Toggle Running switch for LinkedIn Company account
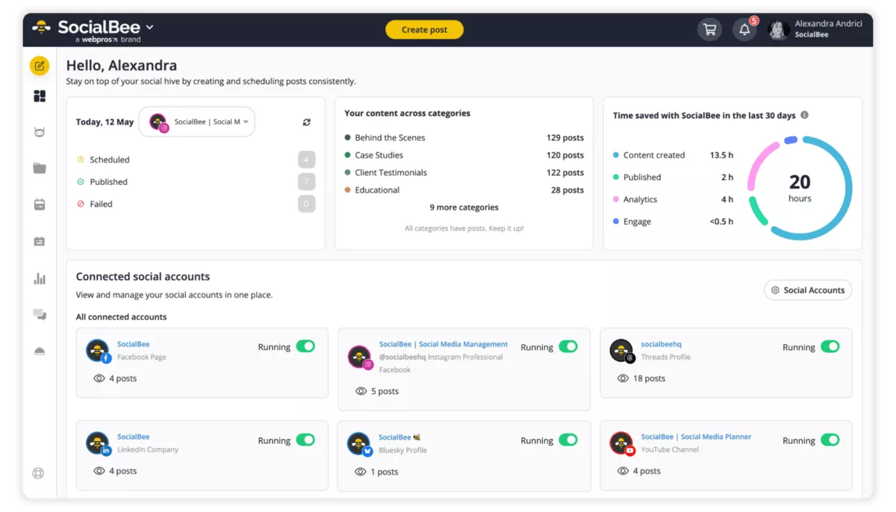This screenshot has height=512, width=896. click(x=305, y=440)
